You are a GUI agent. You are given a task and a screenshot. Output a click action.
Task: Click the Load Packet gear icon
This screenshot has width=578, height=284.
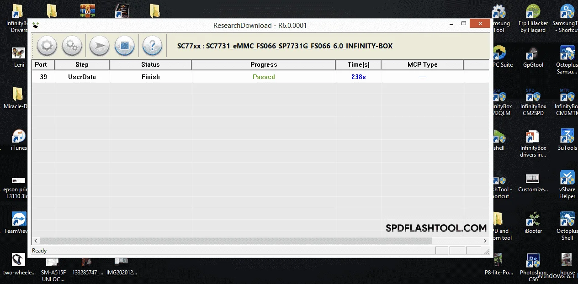pyautogui.click(x=47, y=46)
